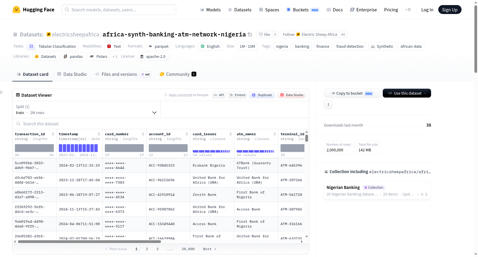Copy dataset name with the copy icon

[x=250, y=35]
